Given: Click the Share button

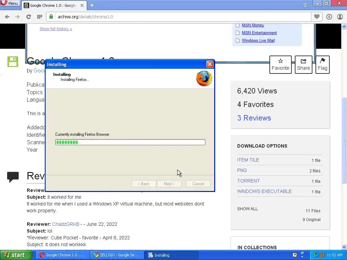Looking at the screenshot, I should tap(303, 65).
